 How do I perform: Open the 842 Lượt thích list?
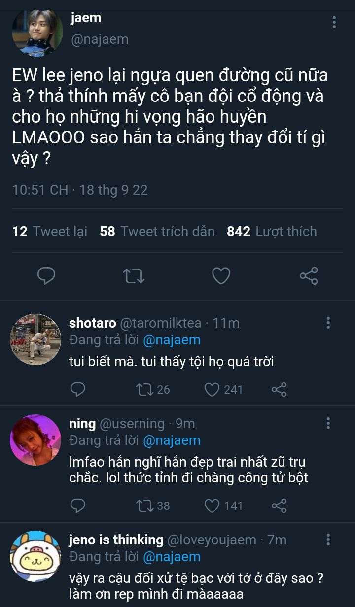[x=272, y=231]
